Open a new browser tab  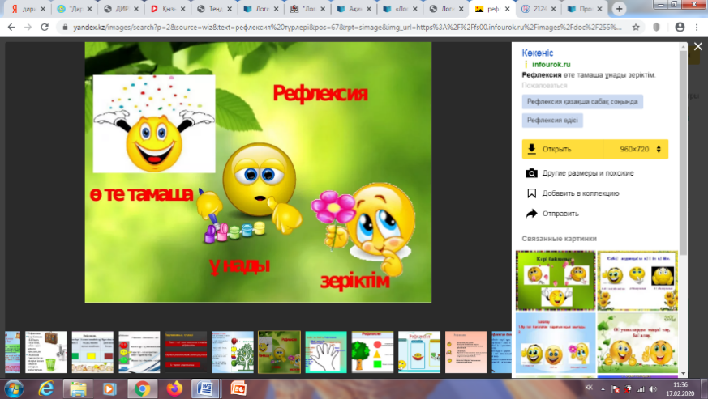(619, 9)
